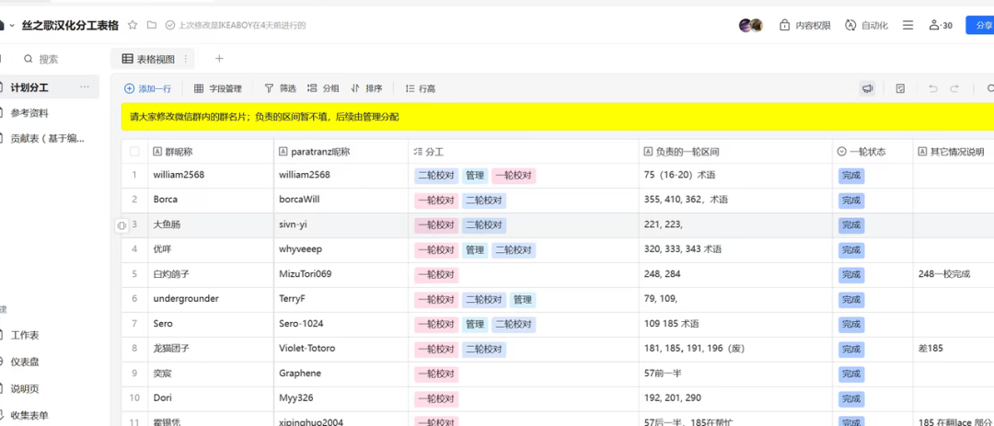Screen dimensions: 994x426
Task: Open the 自动化 automation panel
Action: [866, 25]
